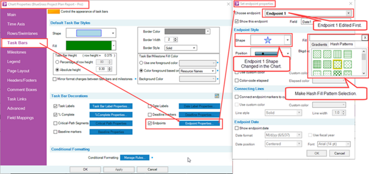Click blue dot after Mirror format changes
This screenshot has height=174, width=369.
(136, 79)
